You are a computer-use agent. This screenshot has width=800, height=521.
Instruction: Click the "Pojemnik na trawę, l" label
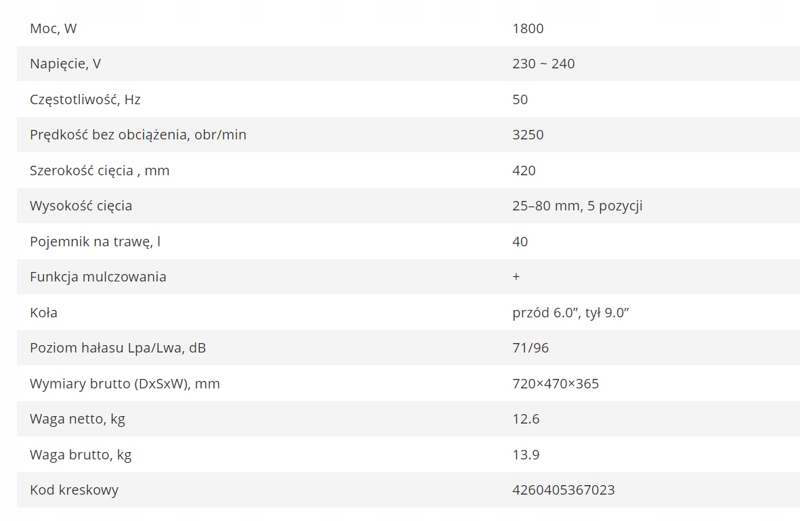[x=96, y=242]
